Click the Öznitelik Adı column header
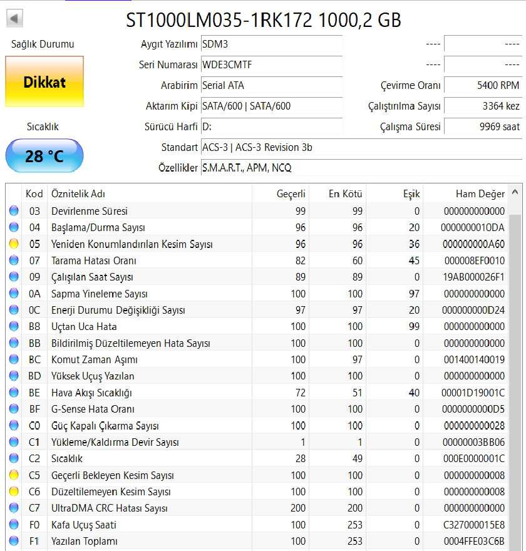This screenshot has width=526, height=551. point(150,193)
